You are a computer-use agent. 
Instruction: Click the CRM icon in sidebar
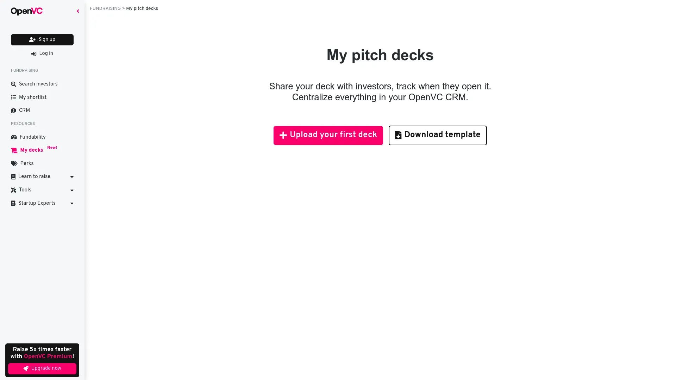click(13, 110)
